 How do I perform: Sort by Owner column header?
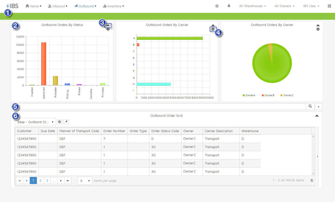point(192,131)
